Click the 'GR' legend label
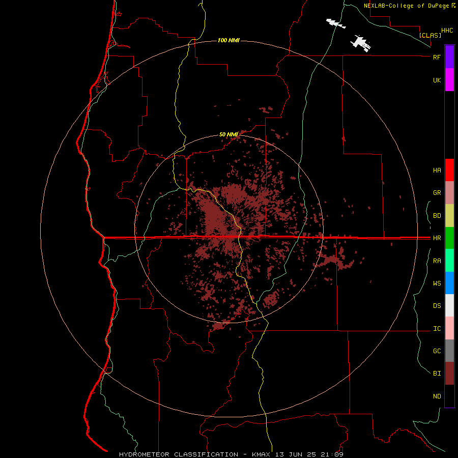The image size is (458, 458). (x=437, y=193)
